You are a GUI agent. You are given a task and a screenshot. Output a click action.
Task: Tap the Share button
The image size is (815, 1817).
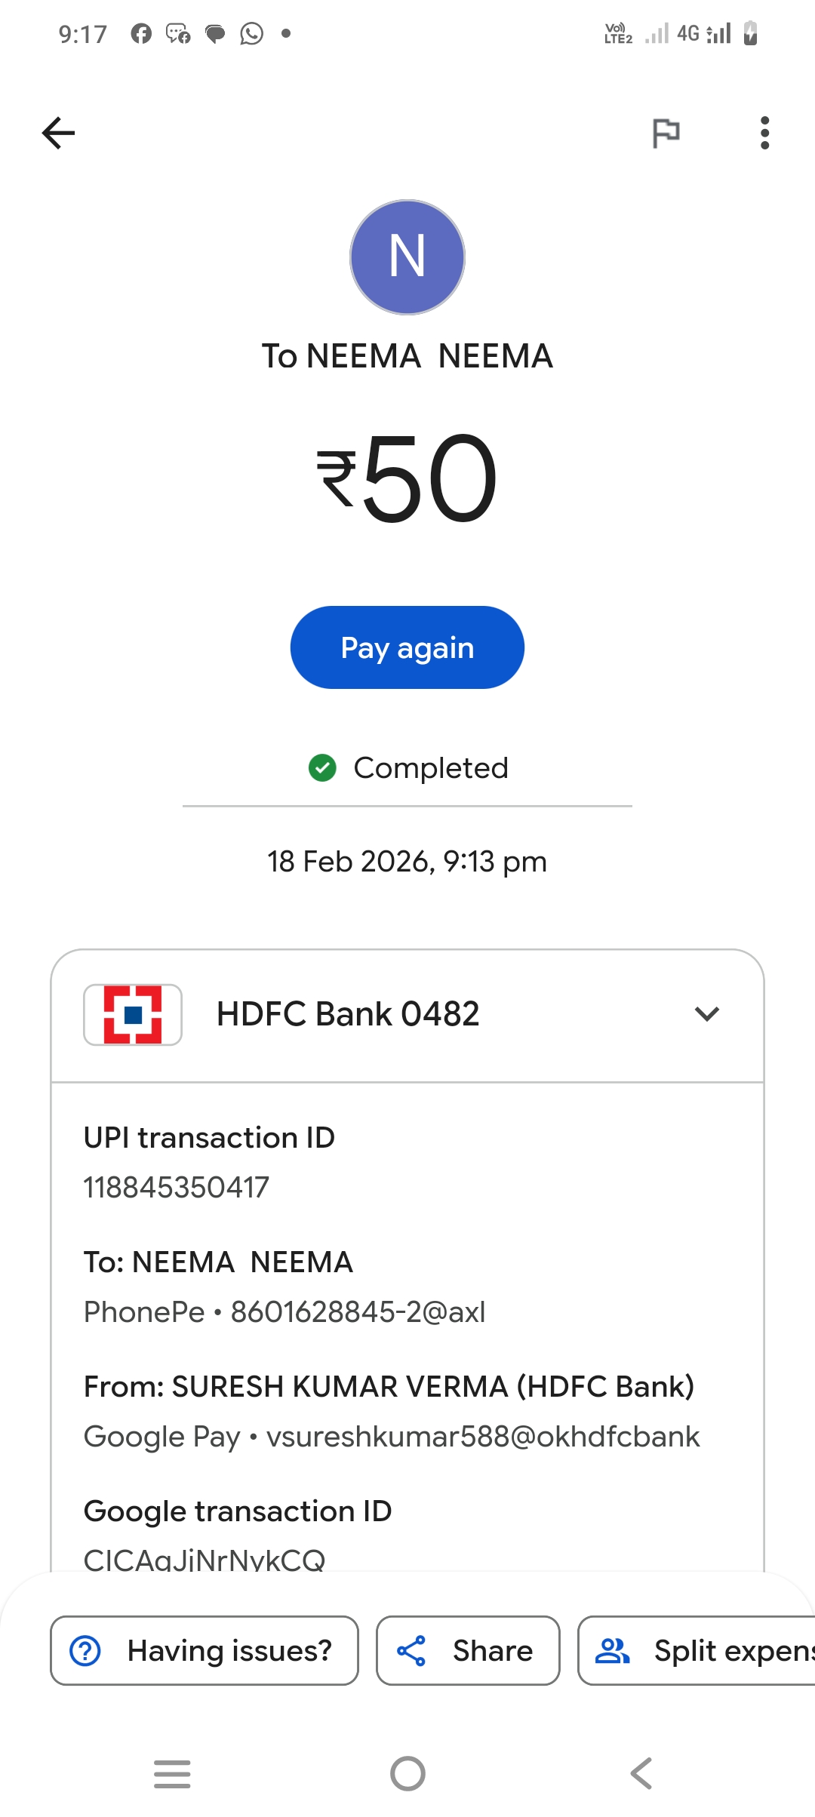468,1650
